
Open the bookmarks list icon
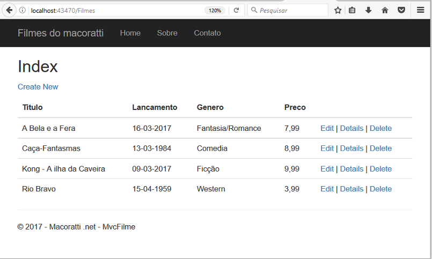click(352, 11)
